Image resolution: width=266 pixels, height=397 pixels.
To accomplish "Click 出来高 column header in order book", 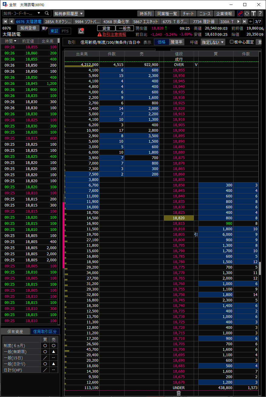I will [82, 54].
